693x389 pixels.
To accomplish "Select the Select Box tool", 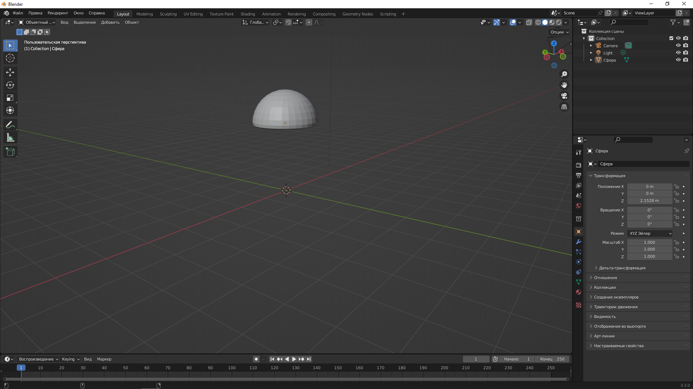I will click(x=10, y=45).
